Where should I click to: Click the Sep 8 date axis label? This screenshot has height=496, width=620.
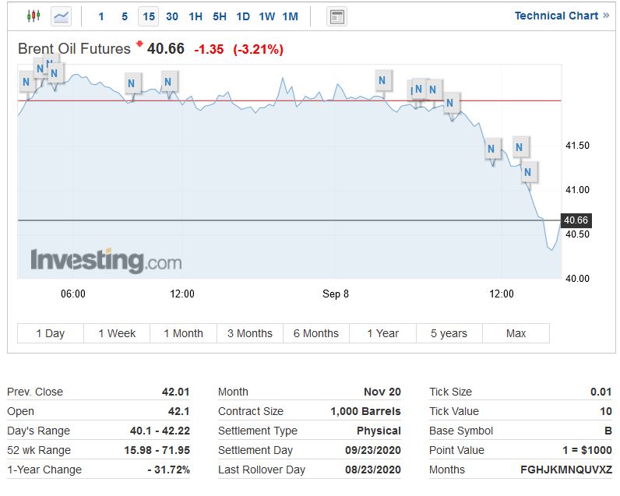(336, 294)
